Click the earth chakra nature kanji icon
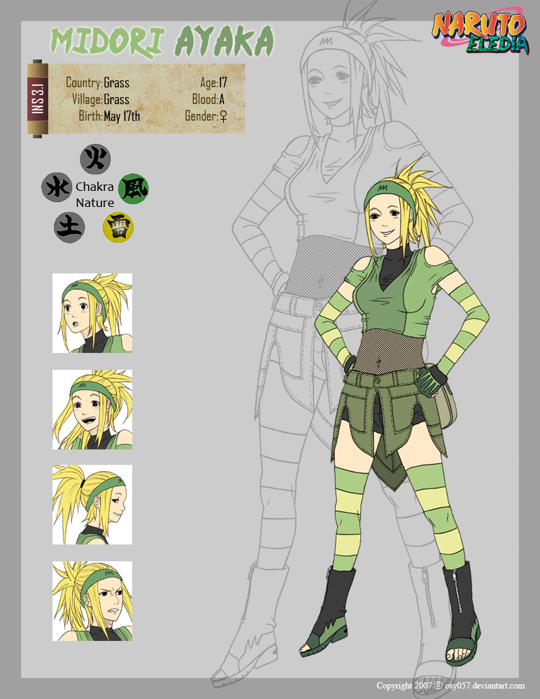This screenshot has height=699, width=540. pyautogui.click(x=70, y=227)
